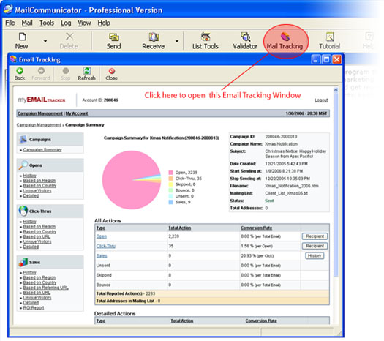Click the Stop loading icon
The width and height of the screenshot is (384, 341).
click(x=65, y=71)
